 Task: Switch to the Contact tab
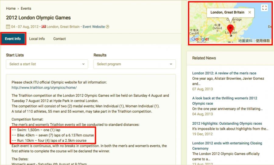pyautogui.click(x=59, y=39)
